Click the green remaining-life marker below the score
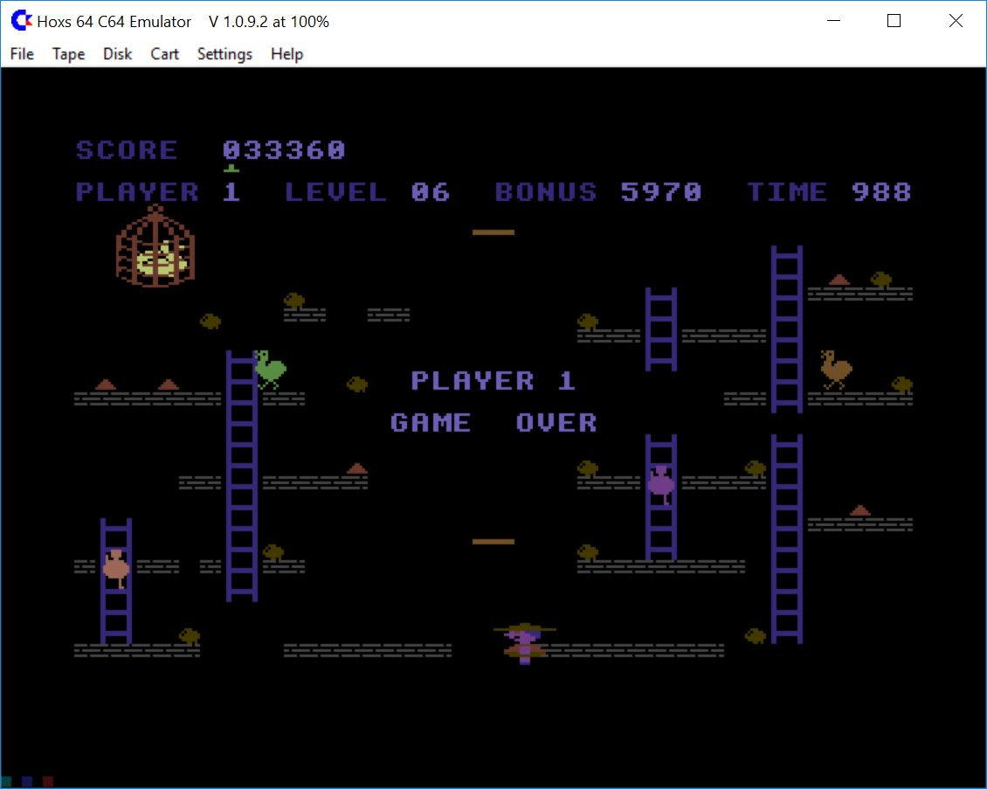This screenshot has height=789, width=987. 231,169
